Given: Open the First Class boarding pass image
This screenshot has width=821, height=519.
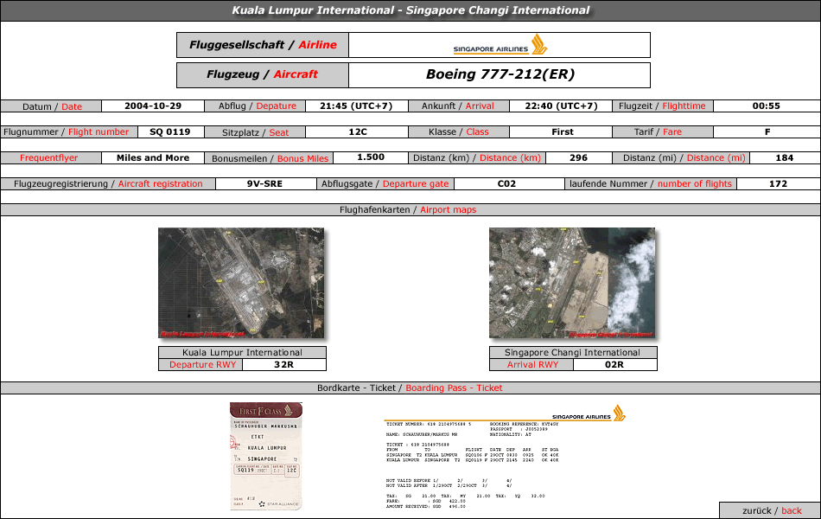Looking at the screenshot, I should pyautogui.click(x=266, y=456).
